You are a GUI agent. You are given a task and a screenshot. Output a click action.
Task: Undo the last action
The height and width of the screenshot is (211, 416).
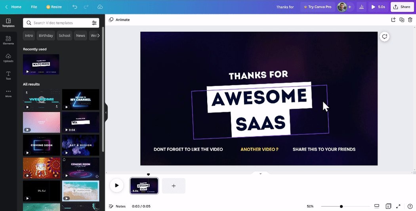click(75, 7)
